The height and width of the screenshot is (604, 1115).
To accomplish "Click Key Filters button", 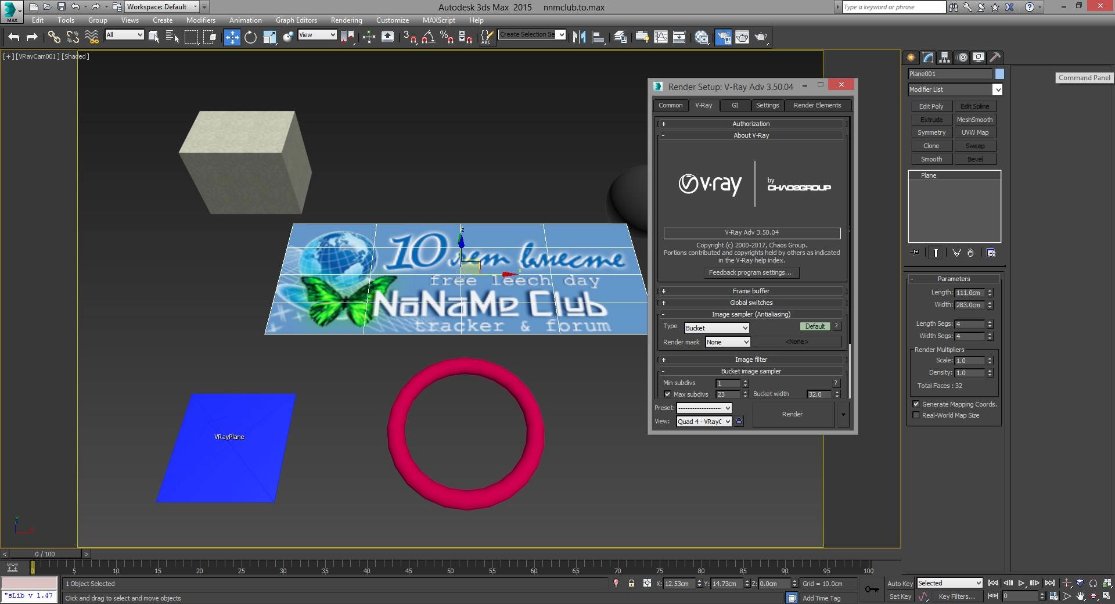I will (x=956, y=596).
